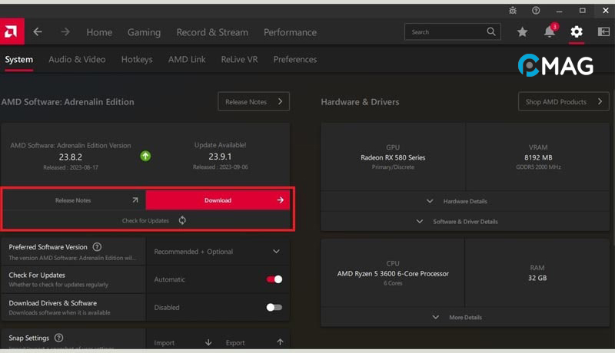
Task: Open the help question mark icon
Action: tap(536, 11)
